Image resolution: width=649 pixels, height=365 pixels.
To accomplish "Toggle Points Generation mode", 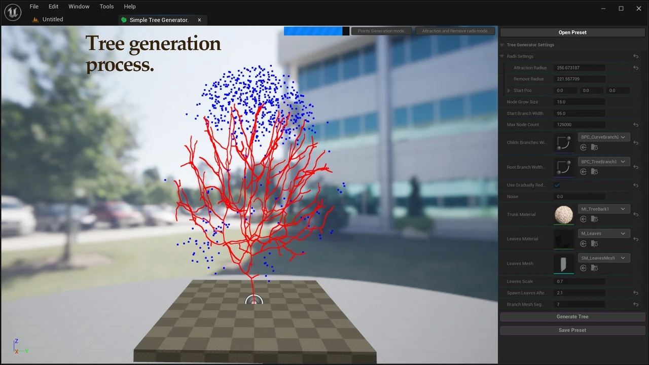I will point(381,31).
